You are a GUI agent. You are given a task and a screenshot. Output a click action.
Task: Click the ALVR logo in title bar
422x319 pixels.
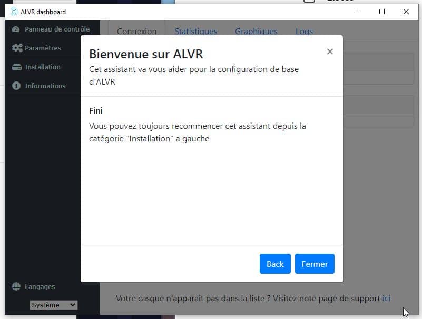[x=14, y=12]
